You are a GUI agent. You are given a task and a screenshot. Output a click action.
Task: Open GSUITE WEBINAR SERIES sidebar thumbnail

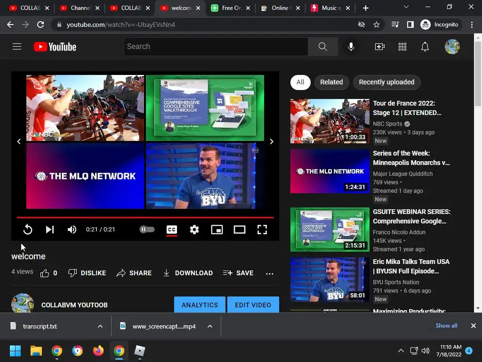(x=330, y=230)
